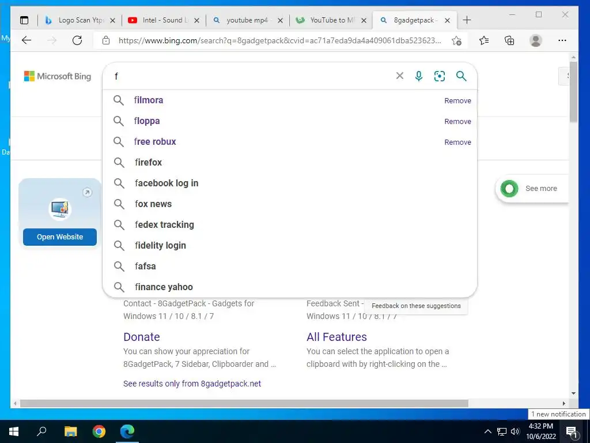Click the address bar URL
The width and height of the screenshot is (590, 443).
coord(279,40)
